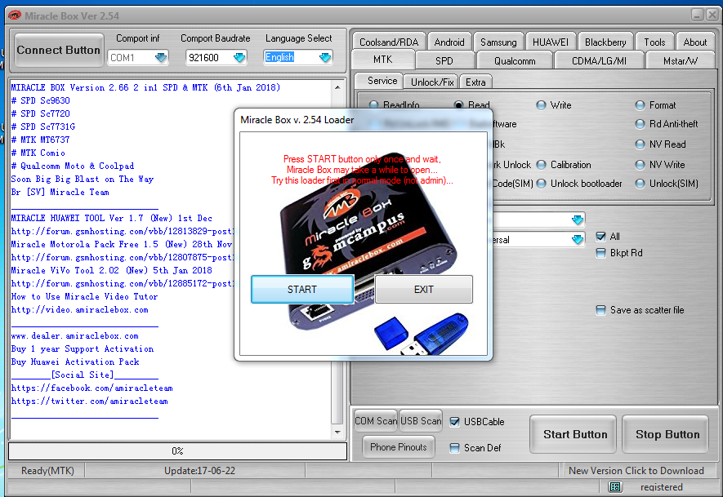Select the CDMA/LG/MI tab
This screenshot has width=723, height=497.
(599, 61)
